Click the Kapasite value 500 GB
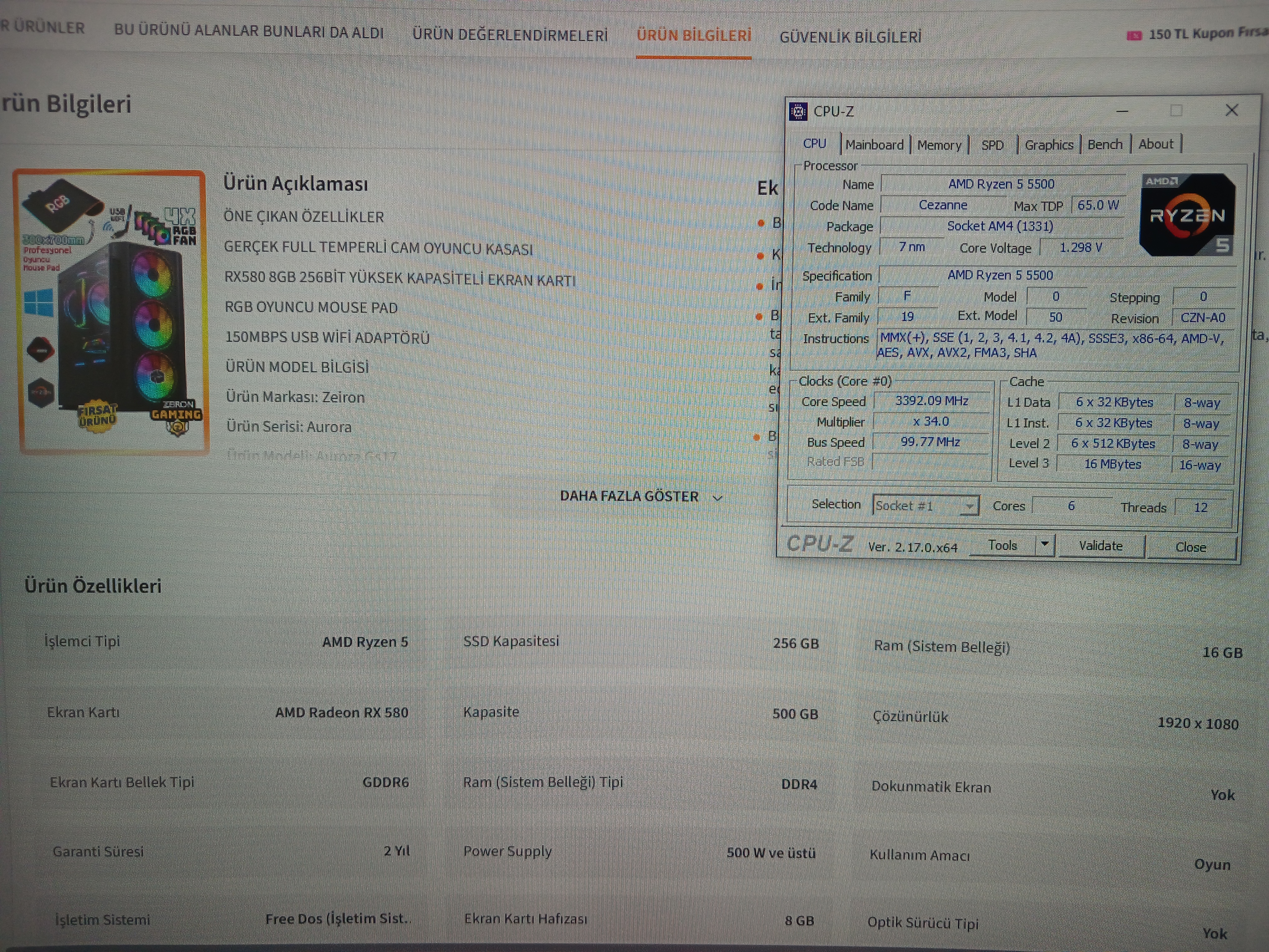Image resolution: width=1269 pixels, height=952 pixels. [x=795, y=714]
